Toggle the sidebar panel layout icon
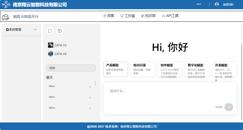This screenshot has width=243, height=130. click(x=60, y=31)
